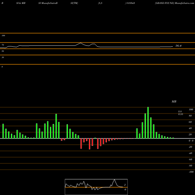
Task: Click the SI MunafaSutraR header label
Action: point(48,3)
